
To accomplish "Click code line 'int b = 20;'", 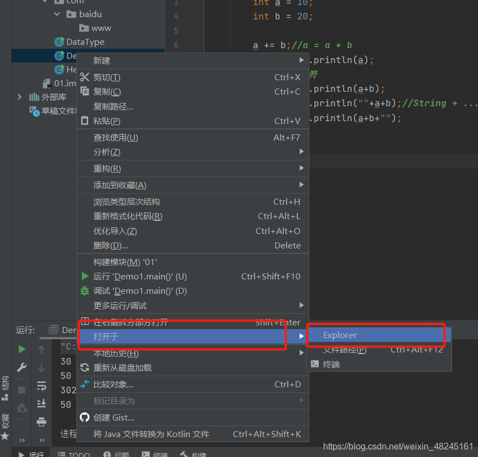I will [x=283, y=16].
